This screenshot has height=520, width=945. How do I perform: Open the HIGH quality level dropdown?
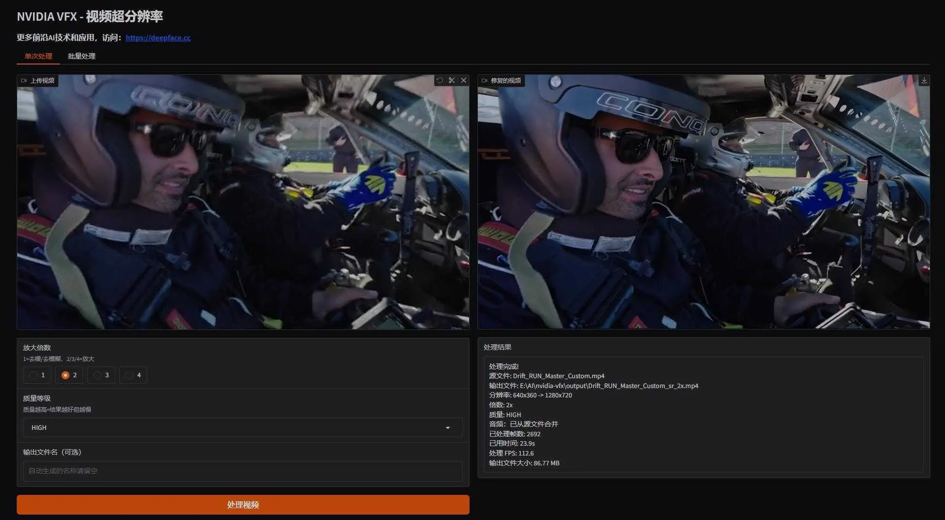tap(243, 427)
